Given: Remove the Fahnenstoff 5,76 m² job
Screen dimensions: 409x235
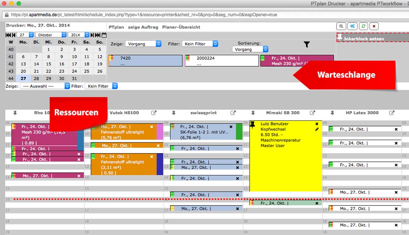Looking at the screenshot, I should [x=152, y=127].
